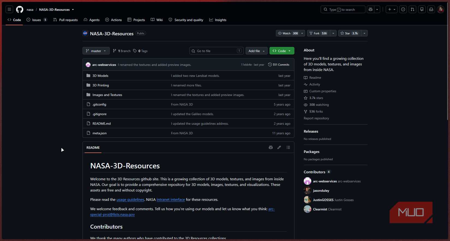
Task: Expand the Star lists dropdown arrow
Action: (x=364, y=33)
